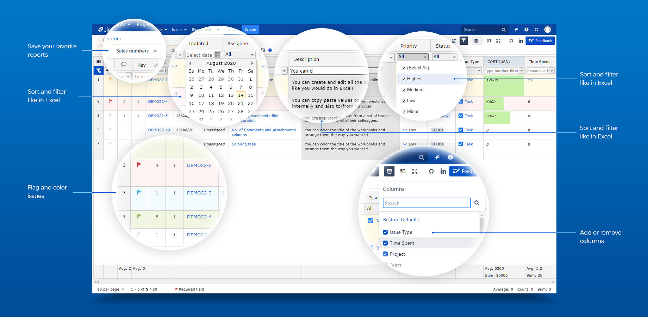Click the magnifier icon inside the top Search box
648x317 pixels.
tap(504, 30)
